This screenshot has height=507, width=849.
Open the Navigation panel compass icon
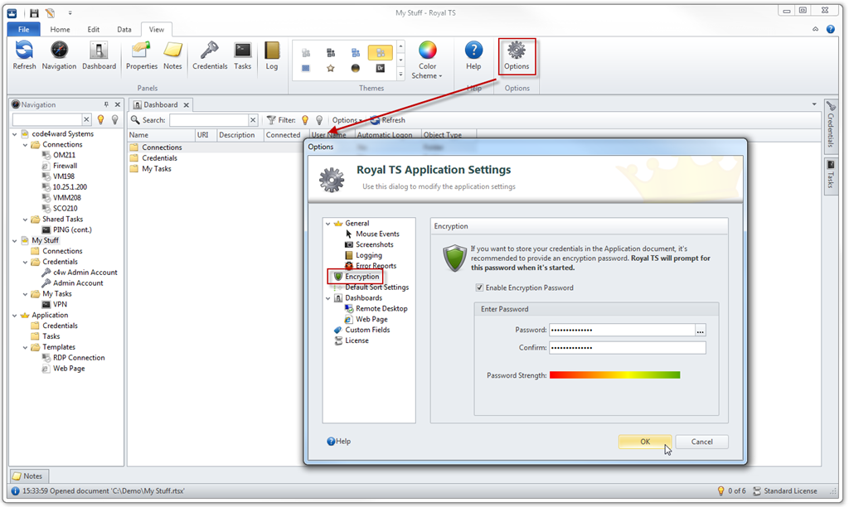[x=59, y=56]
